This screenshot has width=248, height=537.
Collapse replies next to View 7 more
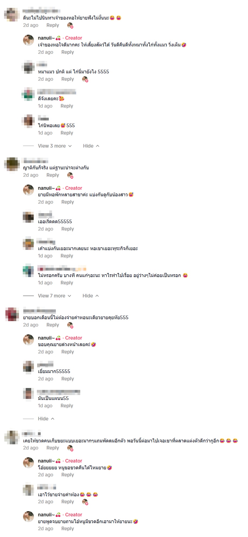pos(91,296)
